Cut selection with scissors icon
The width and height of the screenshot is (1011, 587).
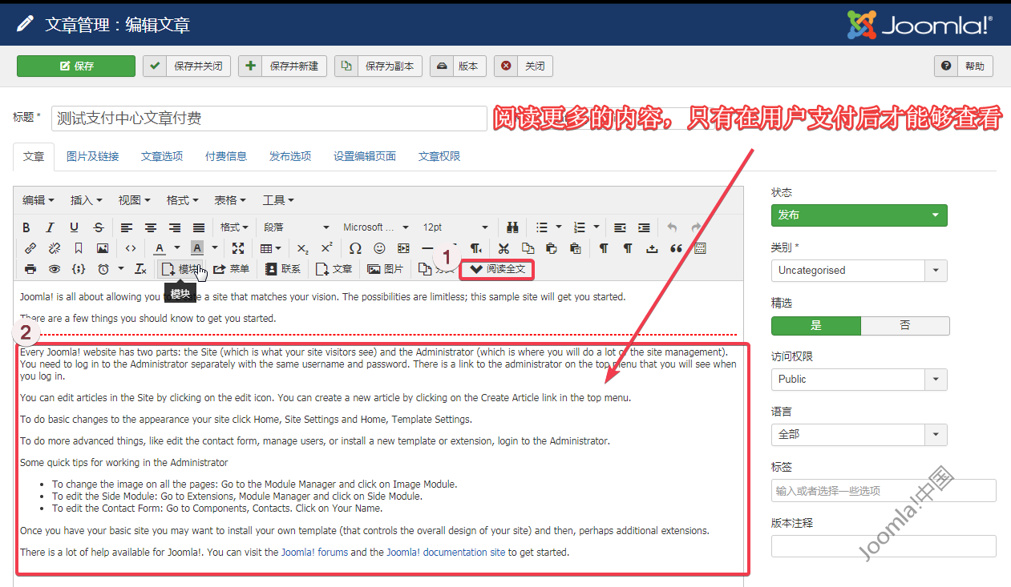[x=503, y=248]
